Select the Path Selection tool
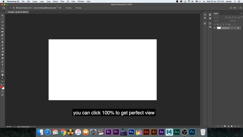The width and height of the screenshot is (243, 137). point(2,68)
